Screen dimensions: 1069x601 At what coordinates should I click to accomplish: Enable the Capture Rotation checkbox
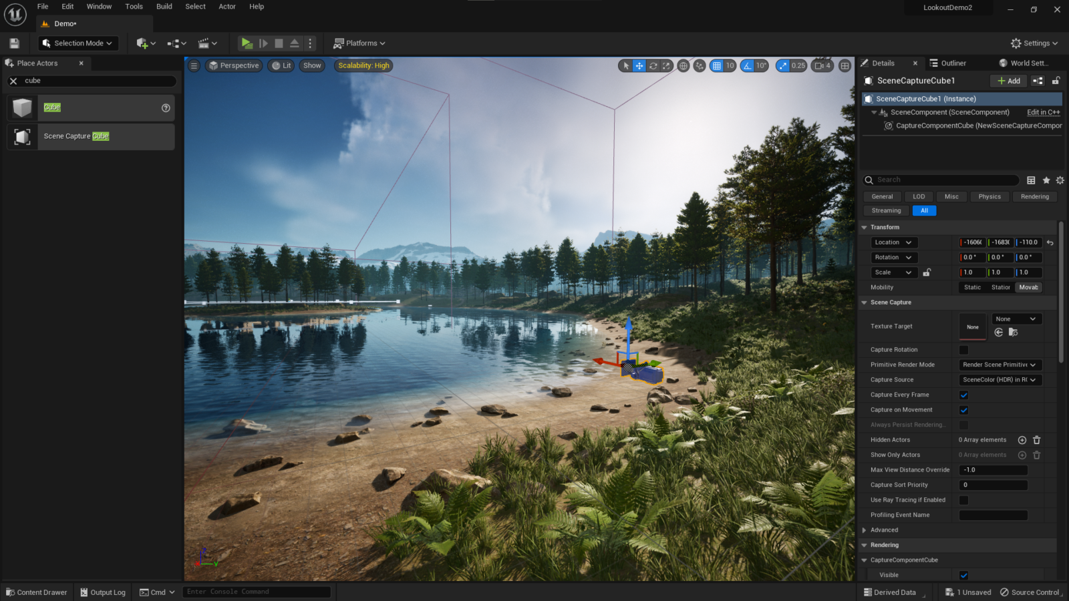click(x=964, y=349)
